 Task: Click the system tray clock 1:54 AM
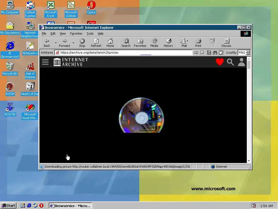(267, 206)
